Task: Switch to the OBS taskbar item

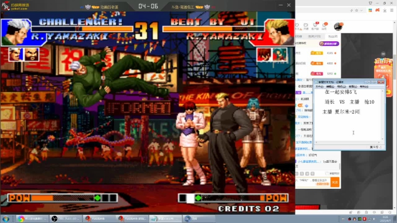Action: pyautogui.click(x=66, y=219)
